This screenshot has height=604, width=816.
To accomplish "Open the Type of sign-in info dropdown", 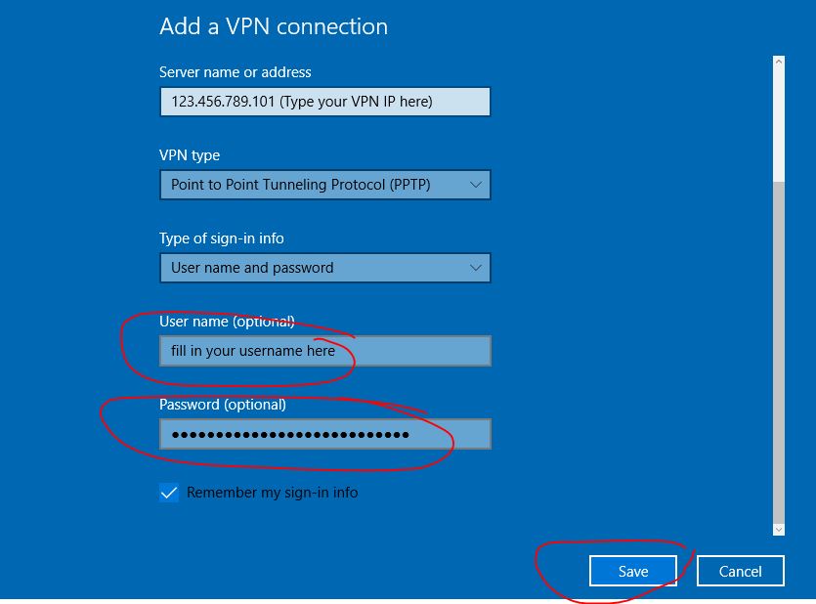I will [x=324, y=268].
